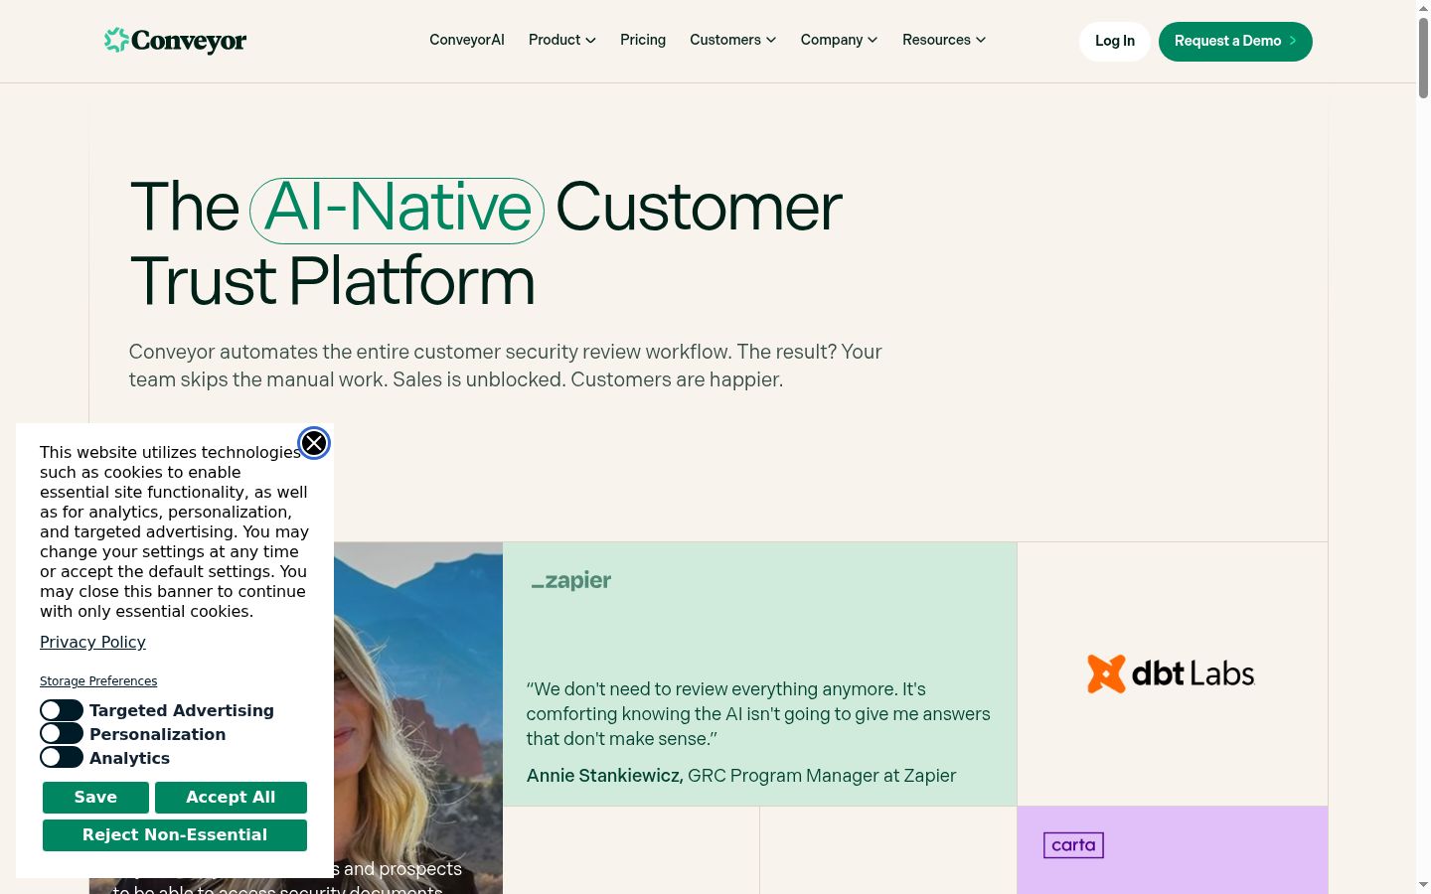
Task: Open the Privacy Policy link
Action: [92, 643]
